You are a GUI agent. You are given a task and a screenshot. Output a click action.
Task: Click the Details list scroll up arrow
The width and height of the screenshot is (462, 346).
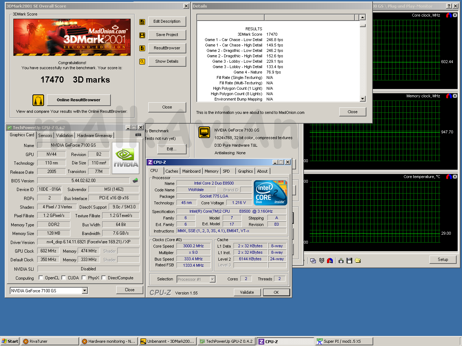coord(363,17)
